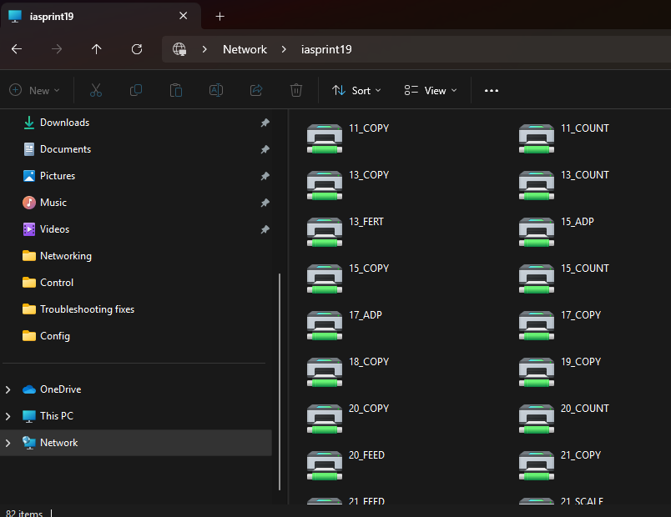Refresh the iasprint19 folder view
The height and width of the screenshot is (517, 671).
(137, 49)
